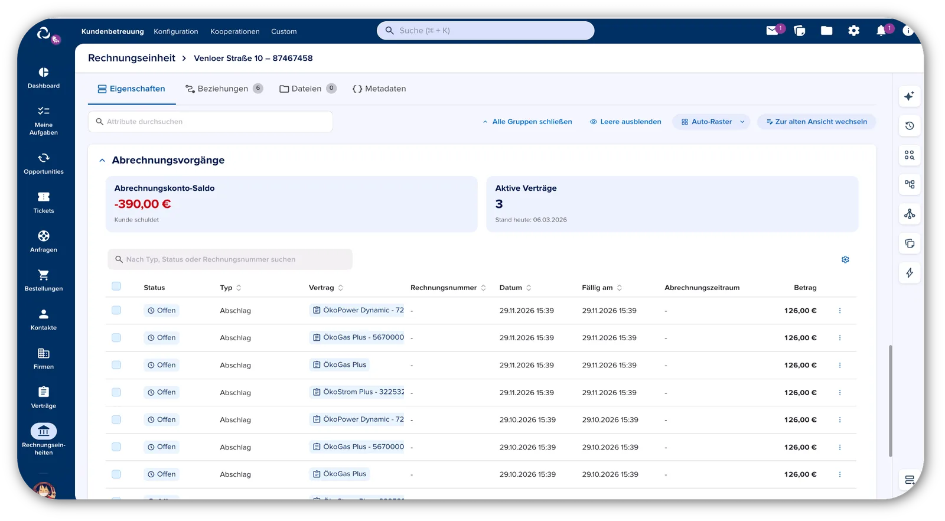
Task: Click the lightning bolt icon in right rail
Action: [x=910, y=273]
